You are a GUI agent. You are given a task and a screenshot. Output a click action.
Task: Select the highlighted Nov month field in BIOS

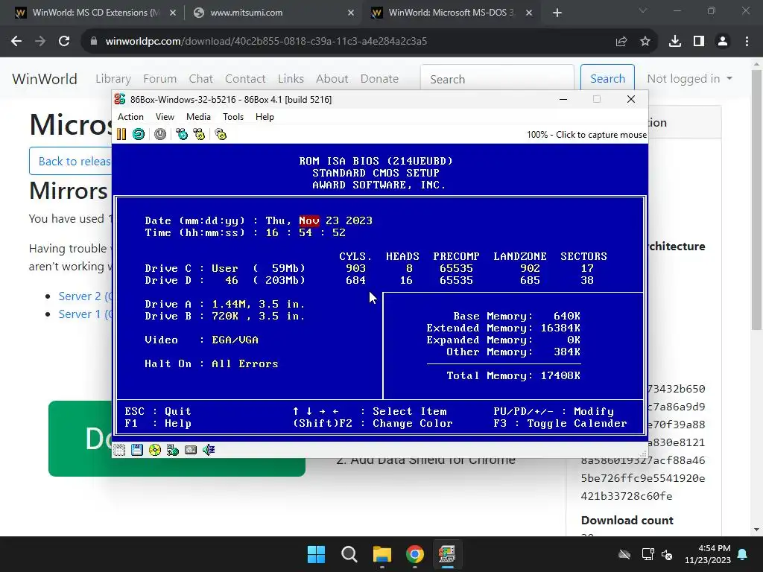(309, 220)
